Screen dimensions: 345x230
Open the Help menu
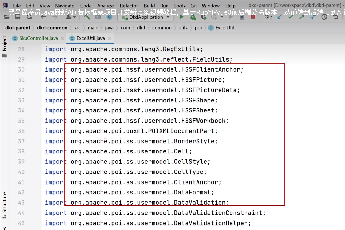[x=230, y=6]
